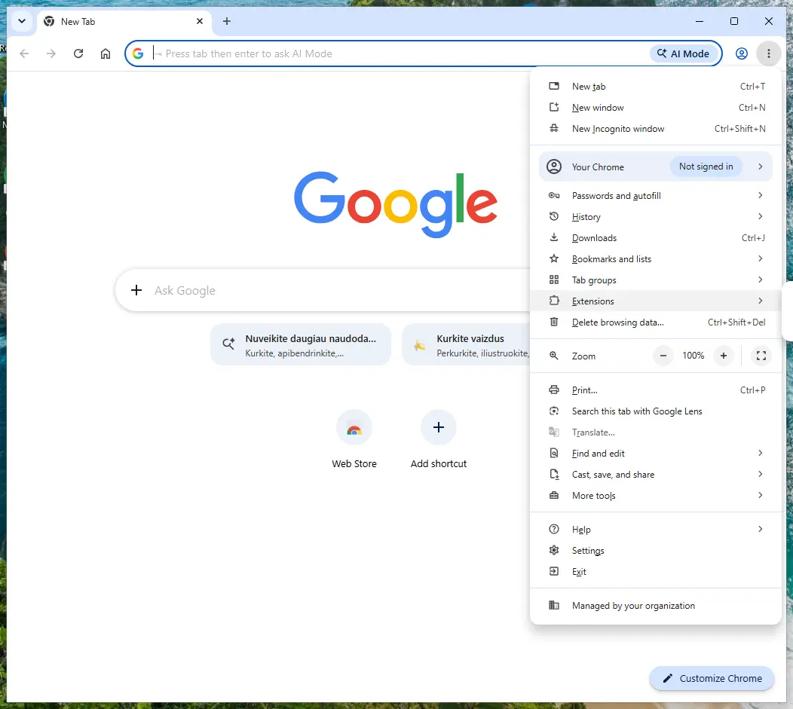Open Passwords and autofill submenu
The width and height of the screenshot is (793, 709).
[656, 196]
